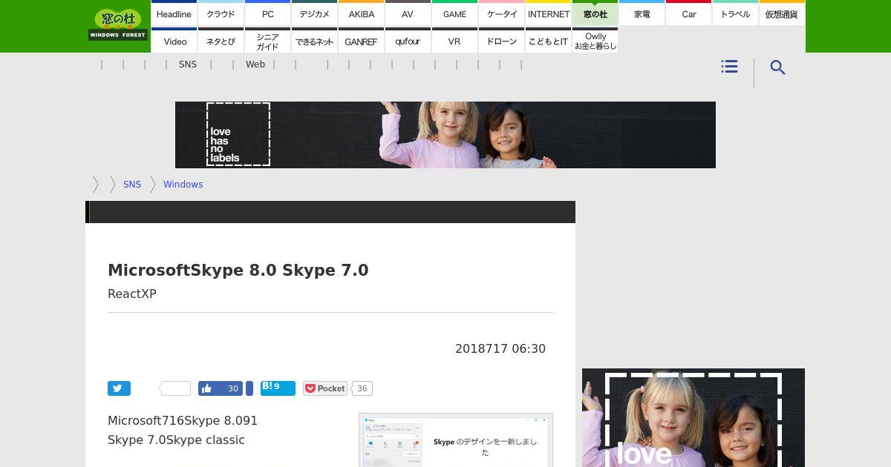Open the 窓の杜 site tab
This screenshot has width=891, height=467.
(595, 13)
